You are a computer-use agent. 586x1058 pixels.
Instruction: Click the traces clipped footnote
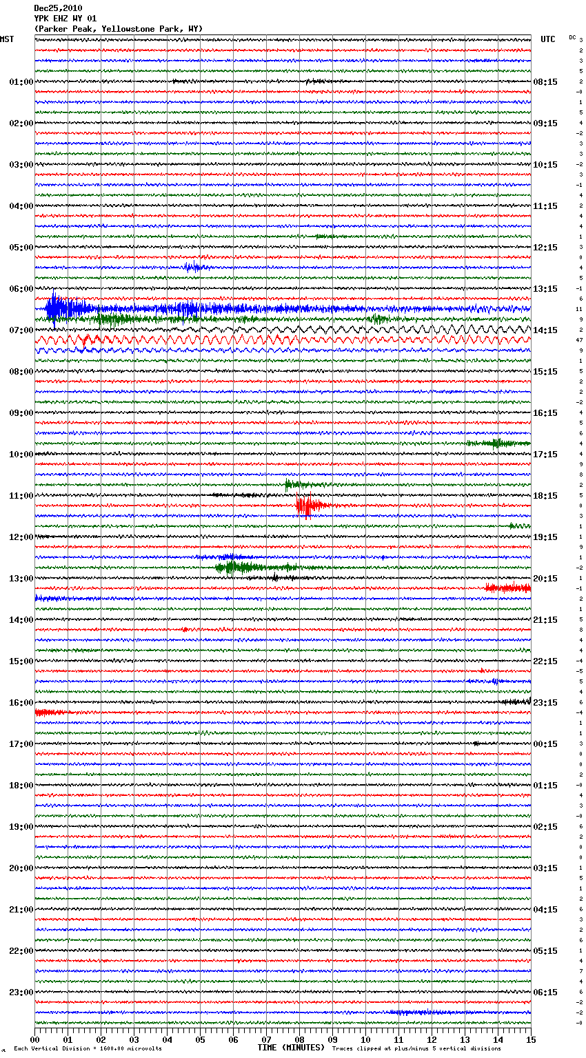click(416, 1048)
